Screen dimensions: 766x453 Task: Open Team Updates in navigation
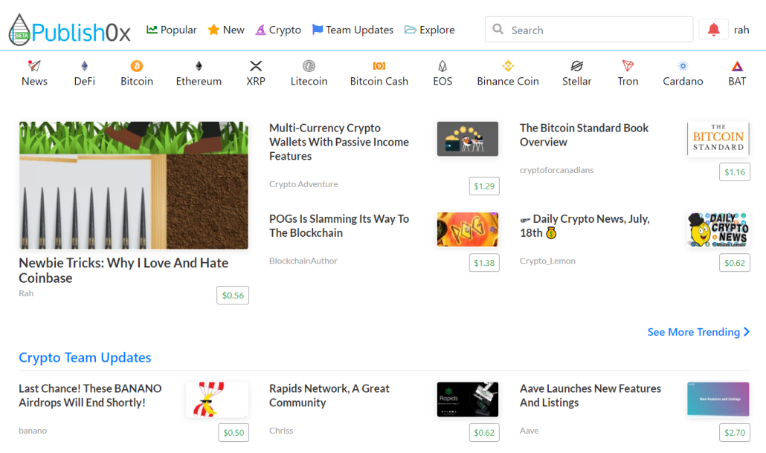353,30
